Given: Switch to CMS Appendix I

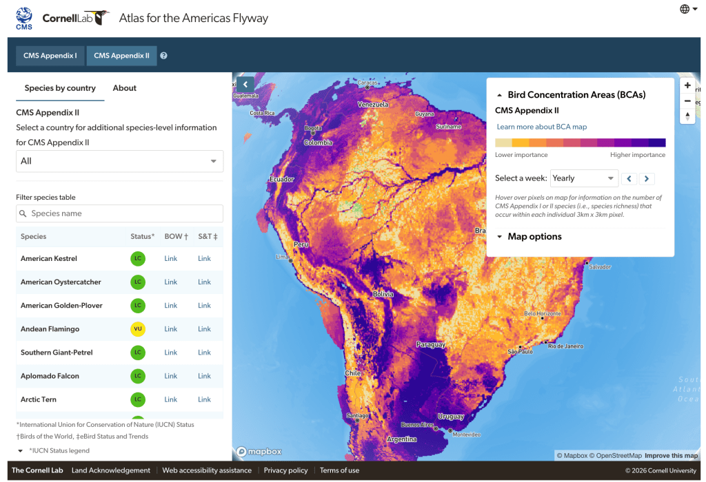Looking at the screenshot, I should (50, 56).
